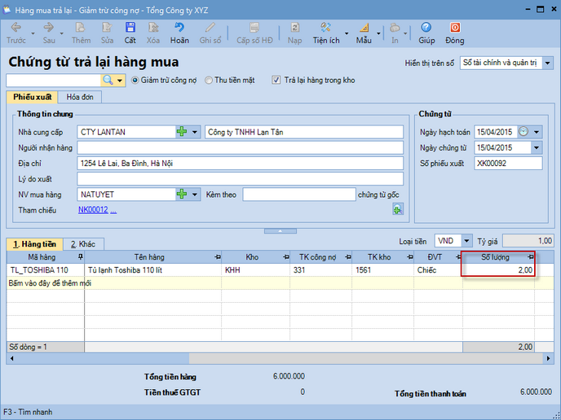The width and height of the screenshot is (561, 420).
Task: Click the Sửa (edit) toolbar icon
Action: (x=107, y=28)
